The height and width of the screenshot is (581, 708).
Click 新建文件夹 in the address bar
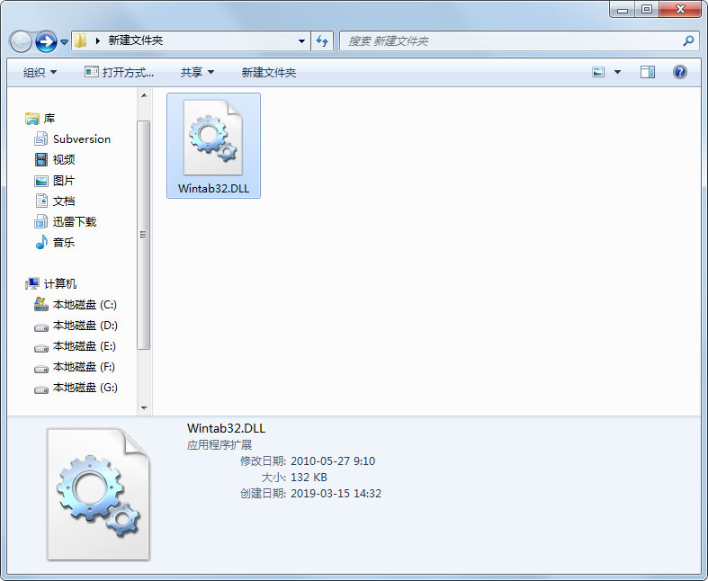pyautogui.click(x=136, y=40)
